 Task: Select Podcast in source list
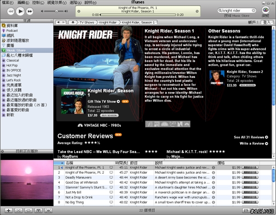point(27,31)
